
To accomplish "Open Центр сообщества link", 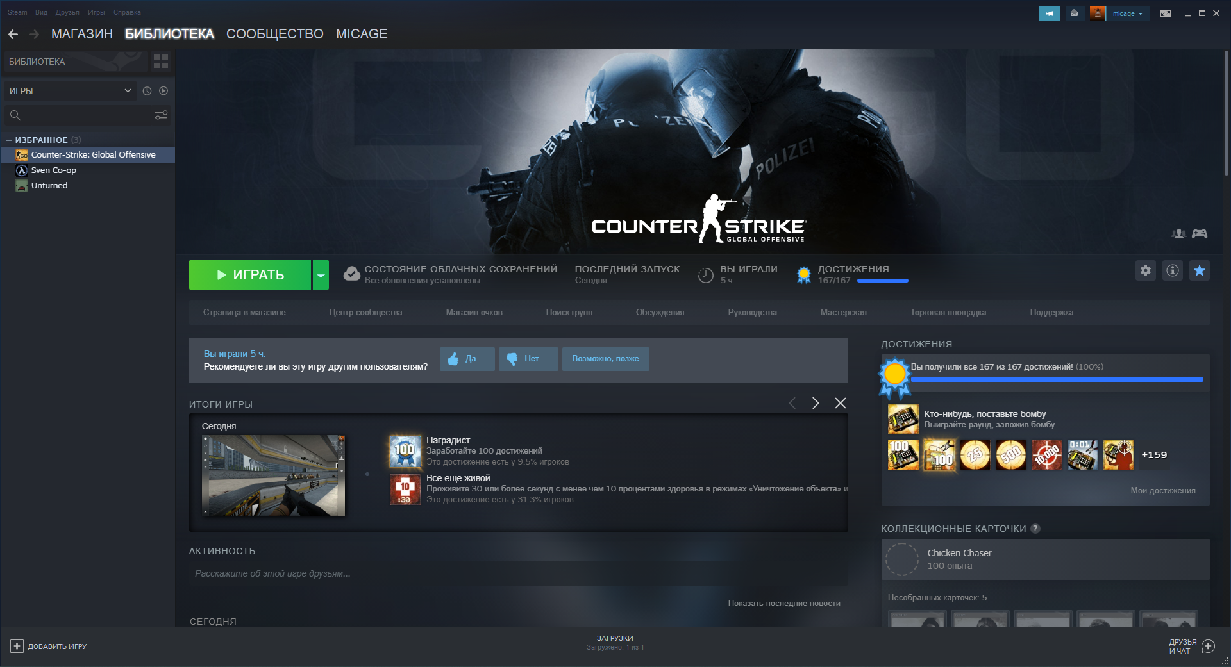I will 365,313.
